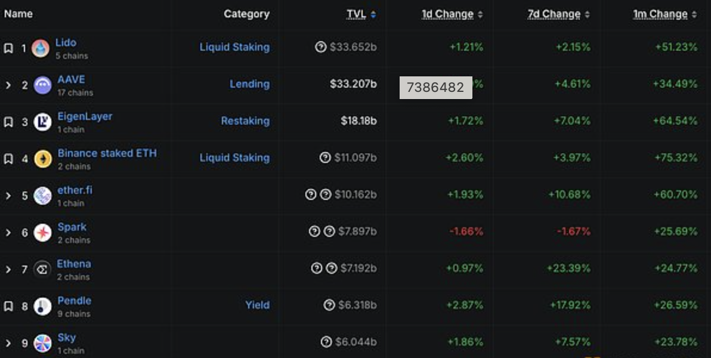711x358 pixels.
Task: Expand the Ethena row chevron
Action: tap(8, 270)
